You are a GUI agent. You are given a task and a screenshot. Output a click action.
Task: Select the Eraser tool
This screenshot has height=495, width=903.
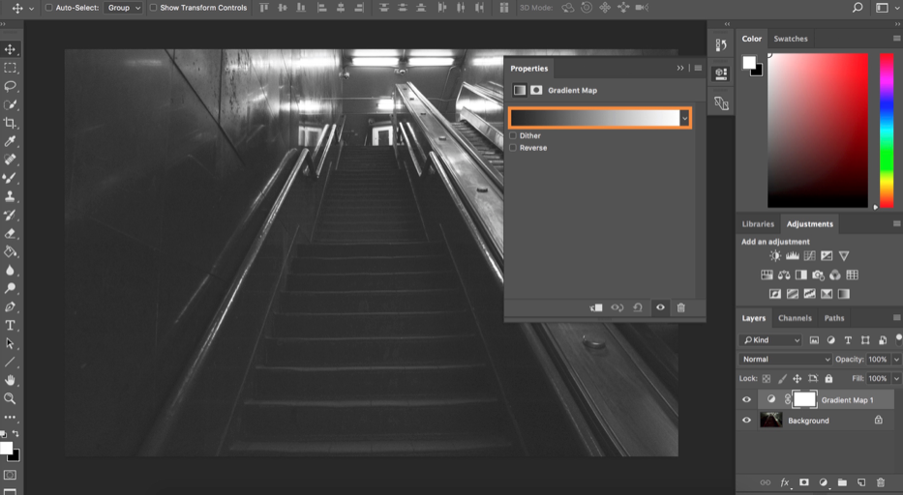(10, 233)
